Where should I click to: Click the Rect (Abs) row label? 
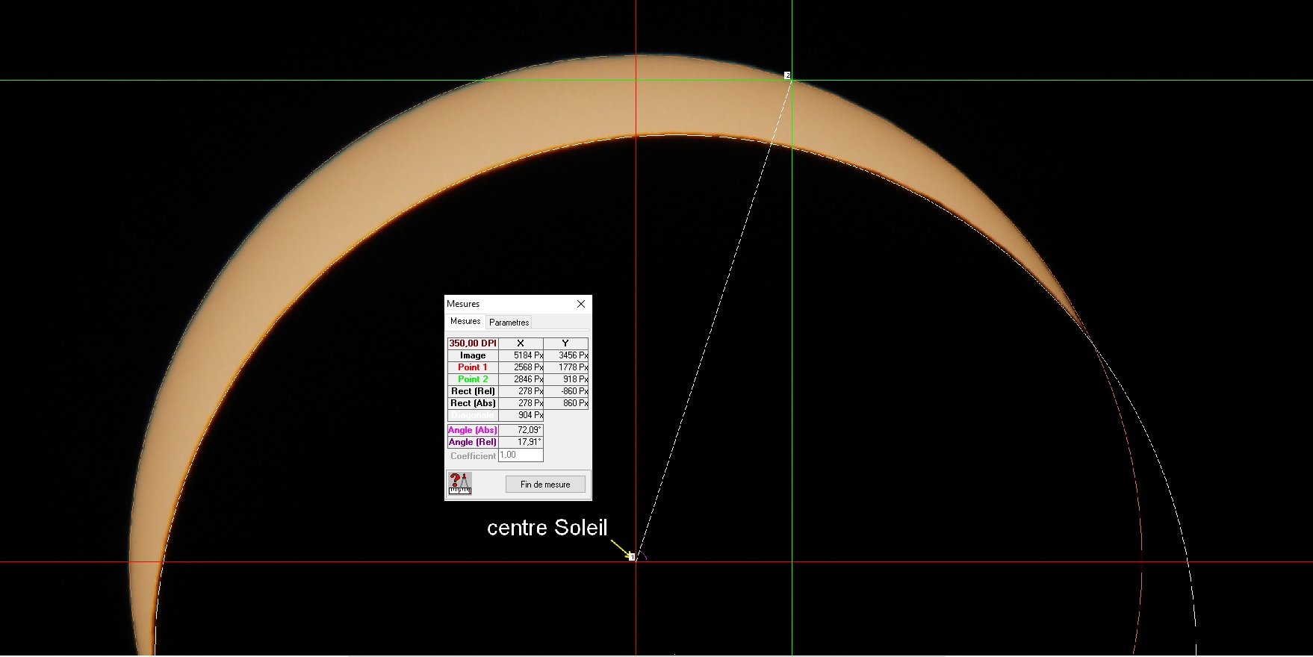point(473,403)
